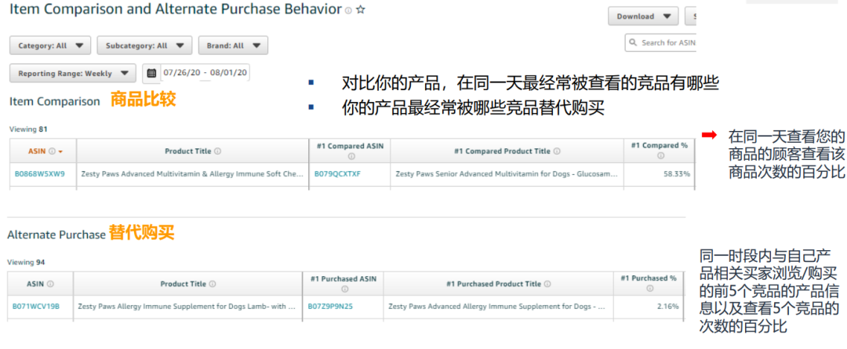Click Zesty Paws Senior Advanced Multivitamin title
847x349 pixels.
coord(507,174)
